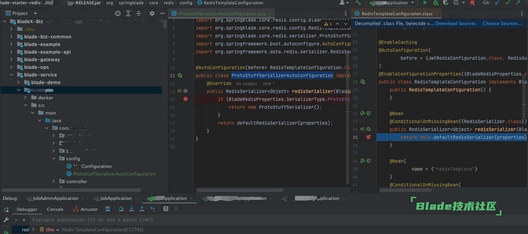Click the Trace Current Stream Chain icon

176,209
